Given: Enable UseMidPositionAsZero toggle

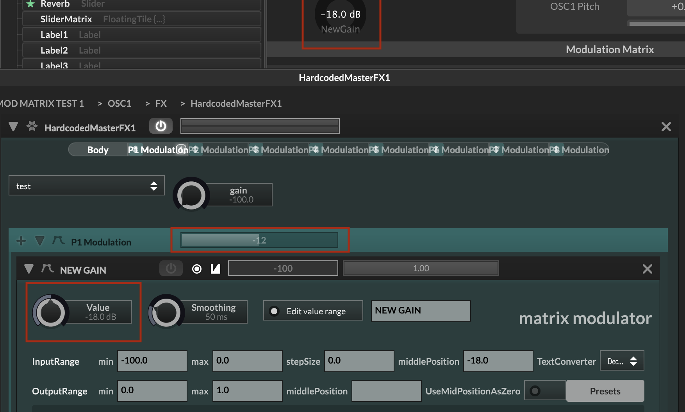Looking at the screenshot, I should coord(545,391).
